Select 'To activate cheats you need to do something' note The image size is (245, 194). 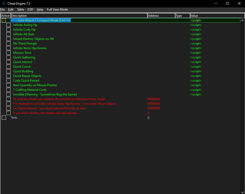coord(59,99)
